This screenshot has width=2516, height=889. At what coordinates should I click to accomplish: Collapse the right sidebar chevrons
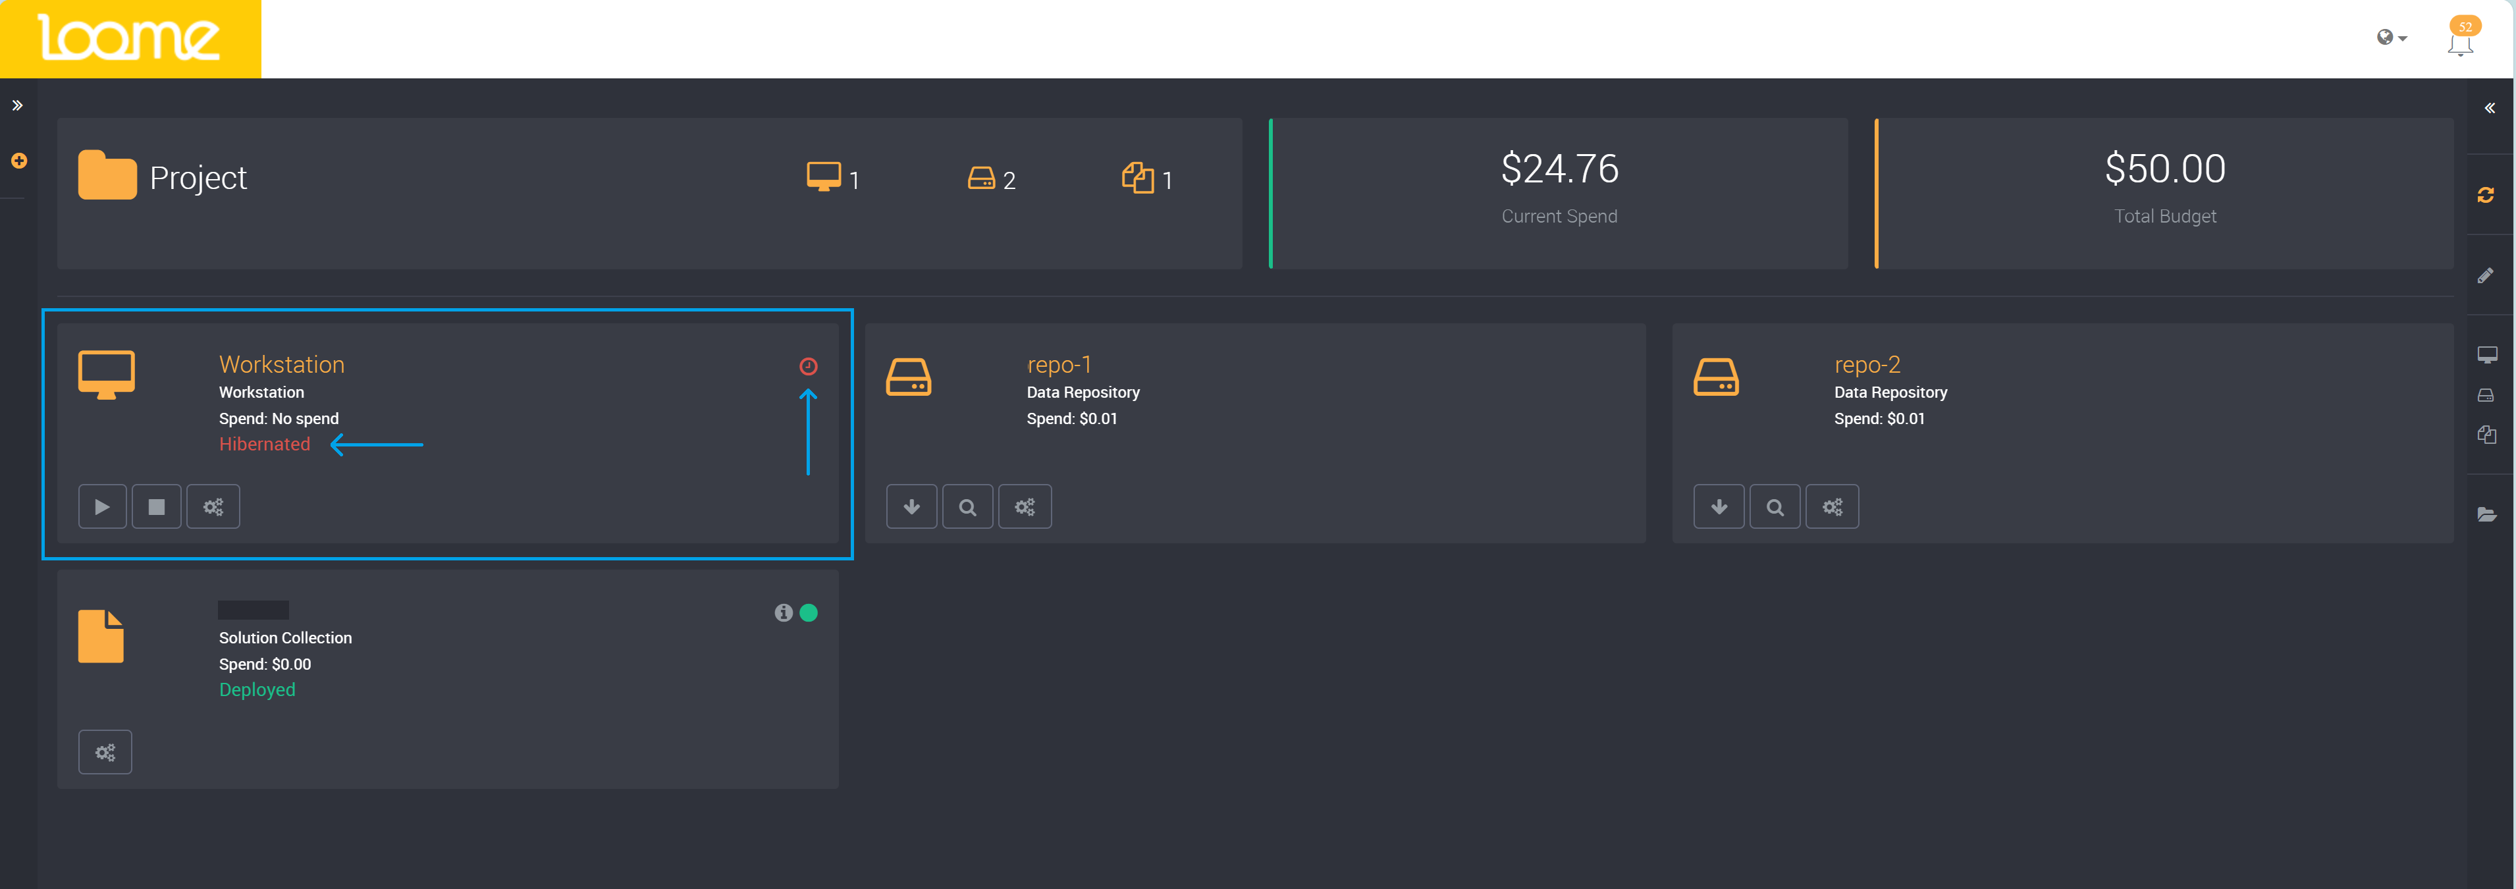click(x=2490, y=109)
